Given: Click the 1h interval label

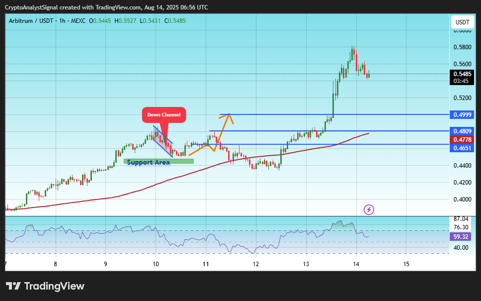Looking at the screenshot, I should tap(62, 21).
